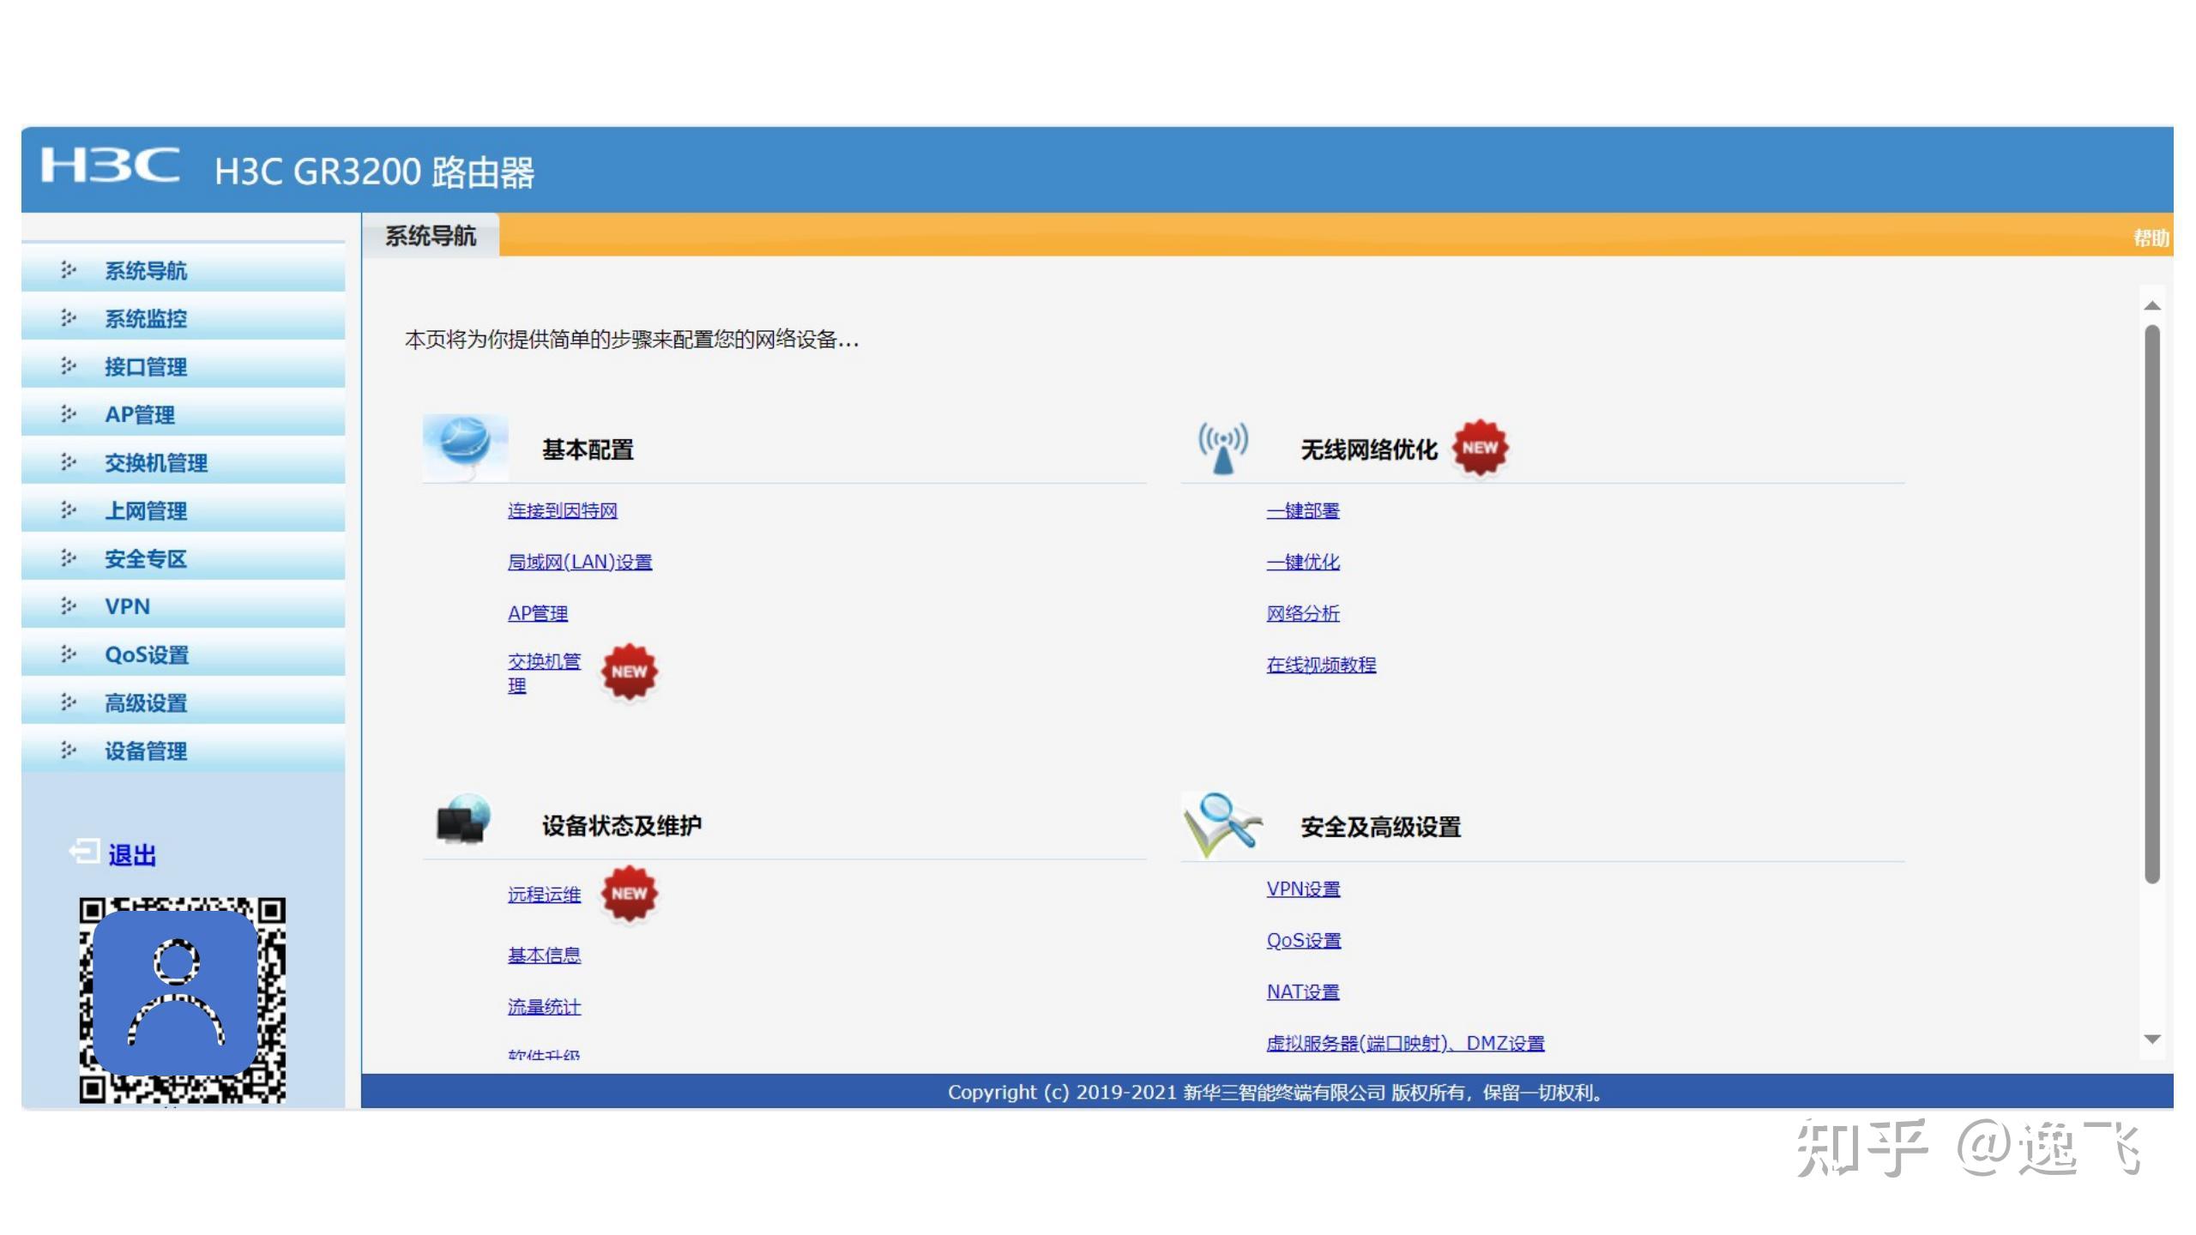Click the NEW badge next to 远程运维
The image size is (2196, 1235).
pyautogui.click(x=629, y=893)
